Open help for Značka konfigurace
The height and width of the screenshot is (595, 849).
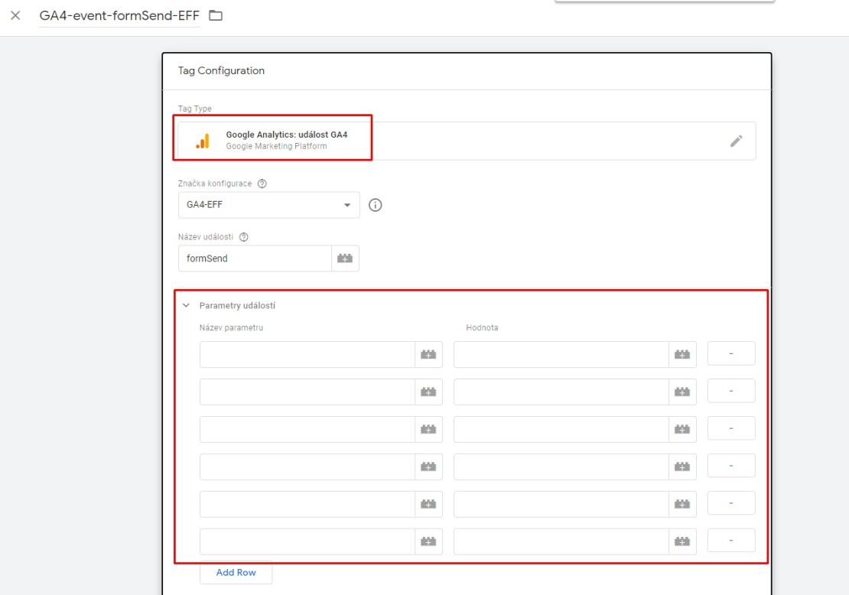click(x=262, y=184)
